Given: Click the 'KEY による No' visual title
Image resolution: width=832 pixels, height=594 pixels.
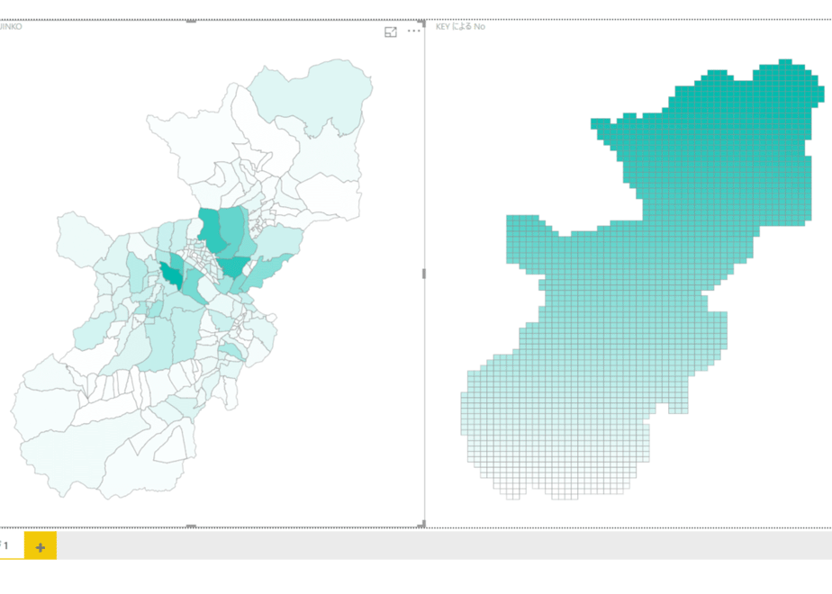Looking at the screenshot, I should coord(460,26).
